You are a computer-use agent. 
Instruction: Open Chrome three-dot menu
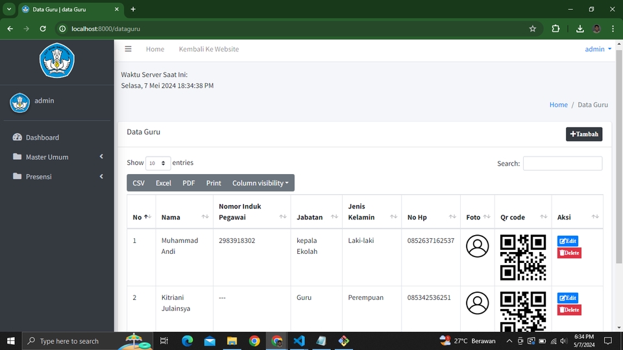(x=613, y=29)
